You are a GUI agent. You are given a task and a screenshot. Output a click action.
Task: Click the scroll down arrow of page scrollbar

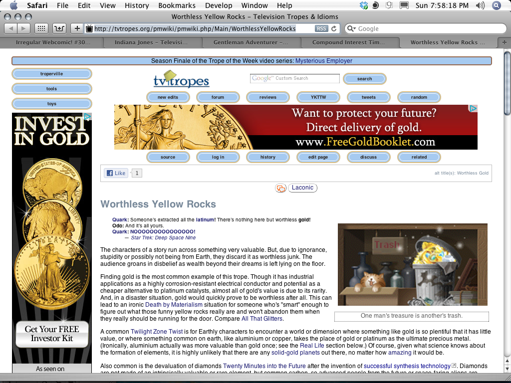(x=508, y=369)
